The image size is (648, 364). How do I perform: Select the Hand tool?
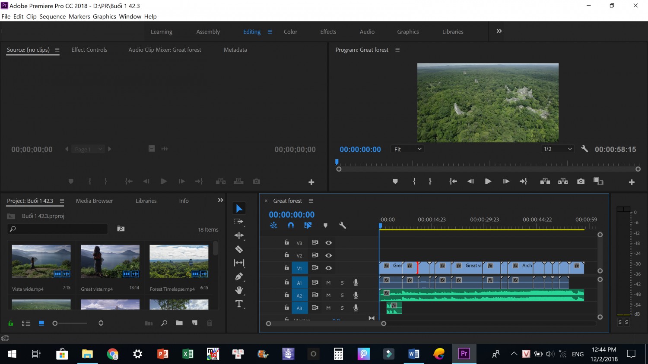239,290
